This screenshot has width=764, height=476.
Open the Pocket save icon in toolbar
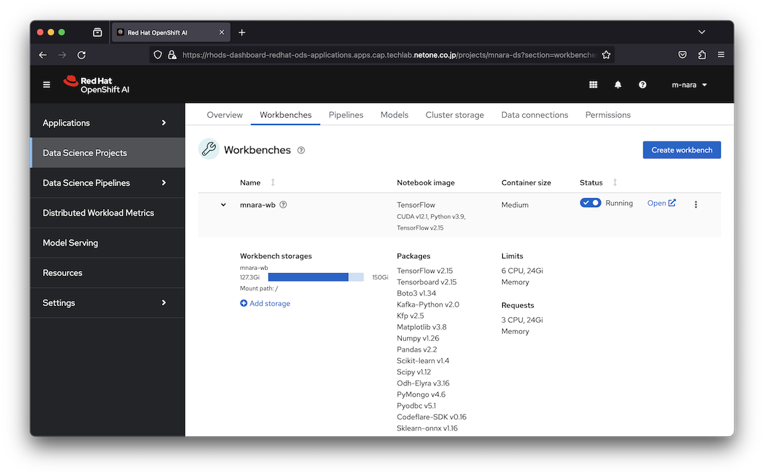(682, 55)
